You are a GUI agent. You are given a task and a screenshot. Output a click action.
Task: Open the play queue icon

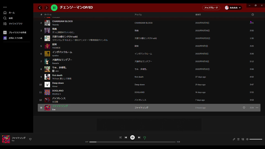(238, 139)
